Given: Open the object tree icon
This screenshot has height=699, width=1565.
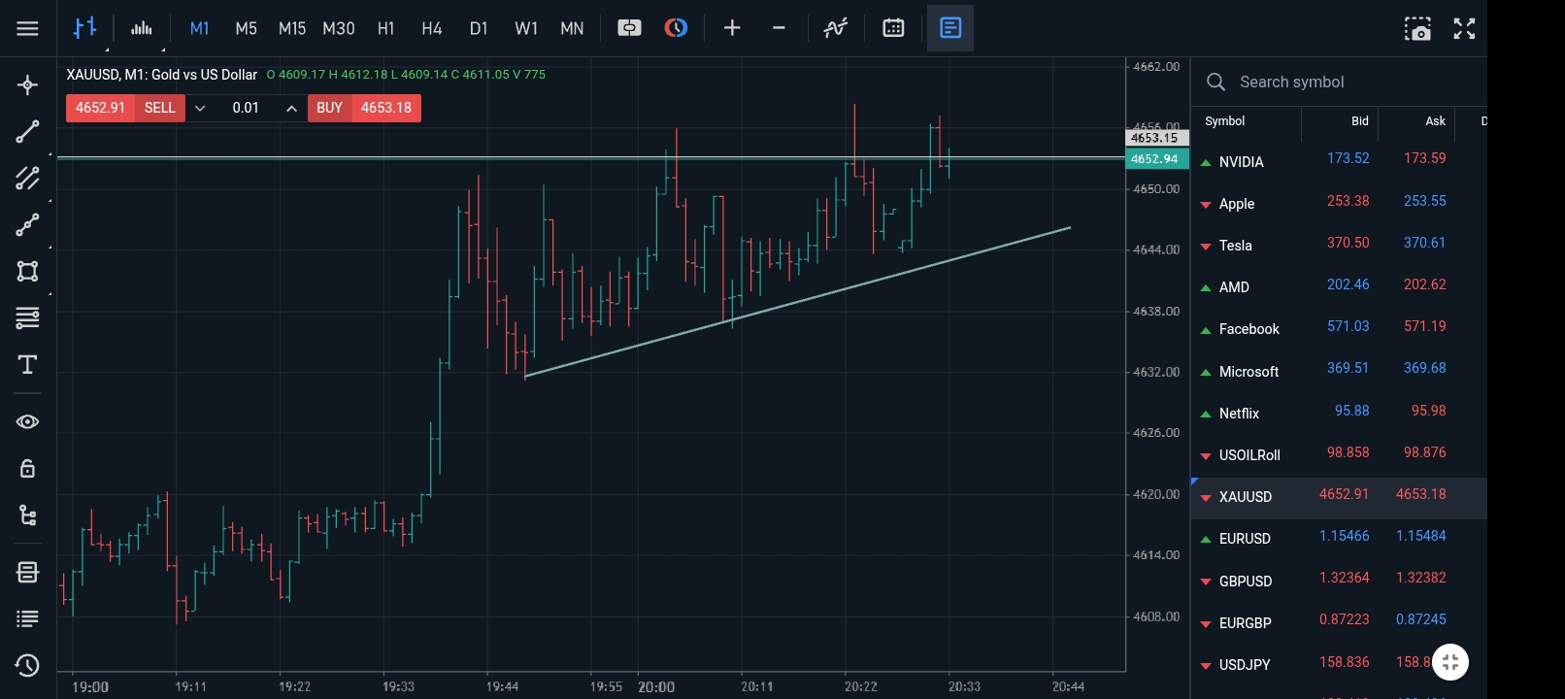Looking at the screenshot, I should pos(27,516).
